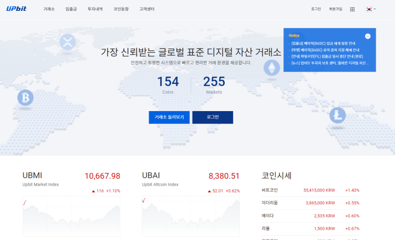This screenshot has width=395, height=240.
Task: Click the Ethereum coin icon
Action: 272,68
